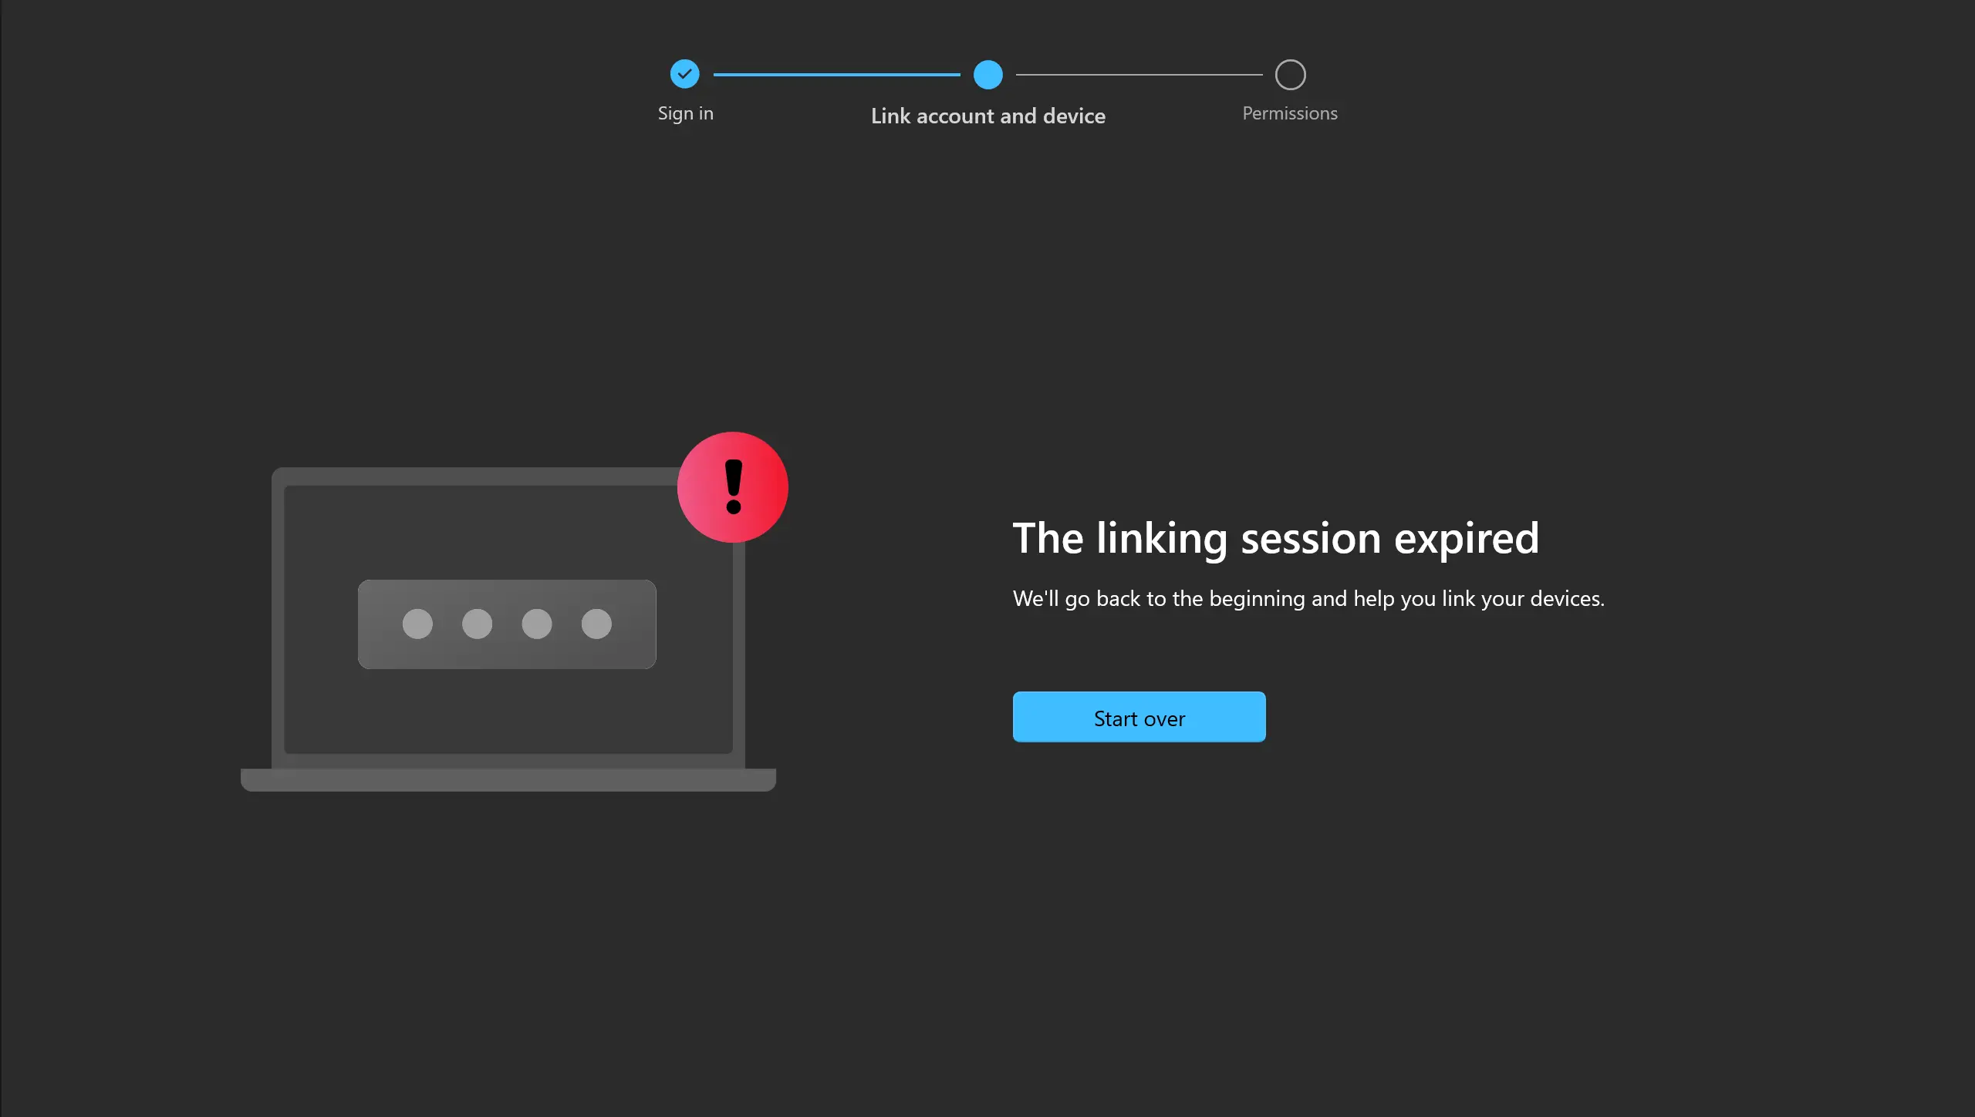This screenshot has height=1117, width=1975.
Task: Click the error alert exclamation icon
Action: click(732, 486)
